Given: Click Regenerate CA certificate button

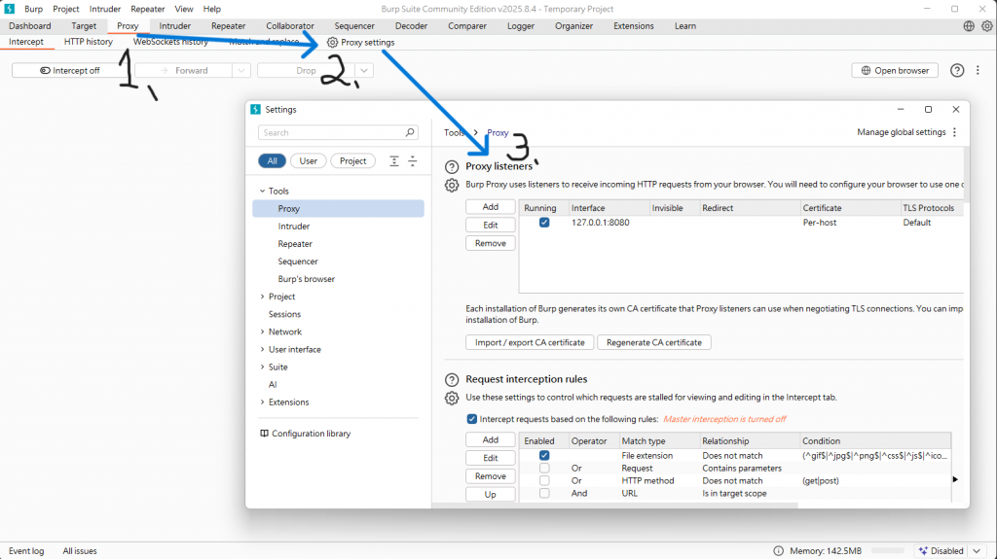Looking at the screenshot, I should point(654,342).
